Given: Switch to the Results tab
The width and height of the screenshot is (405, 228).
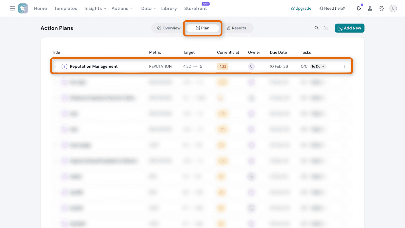Looking at the screenshot, I should click(236, 28).
